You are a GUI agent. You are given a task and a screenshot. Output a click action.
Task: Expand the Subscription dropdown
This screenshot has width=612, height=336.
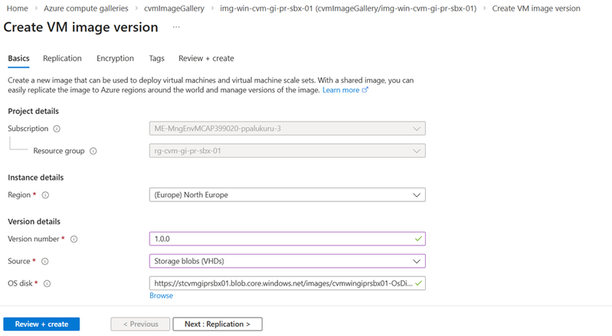tap(286, 129)
